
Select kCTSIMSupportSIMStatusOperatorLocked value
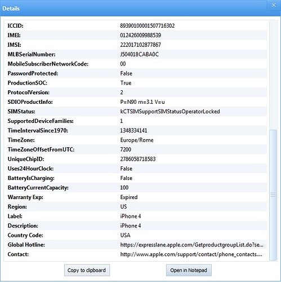click(x=170, y=112)
